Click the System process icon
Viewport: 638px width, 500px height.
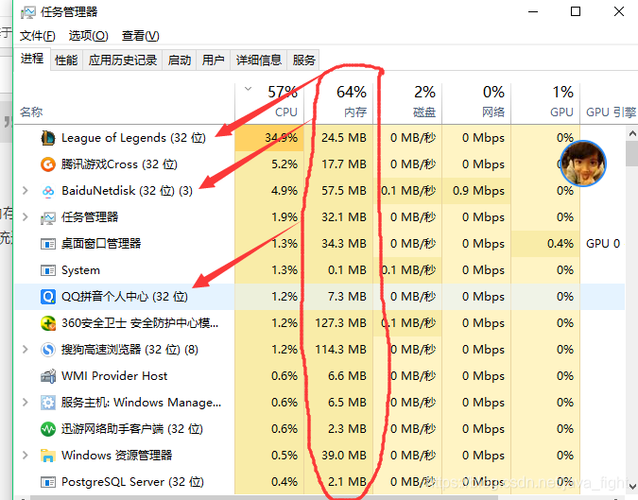point(48,270)
